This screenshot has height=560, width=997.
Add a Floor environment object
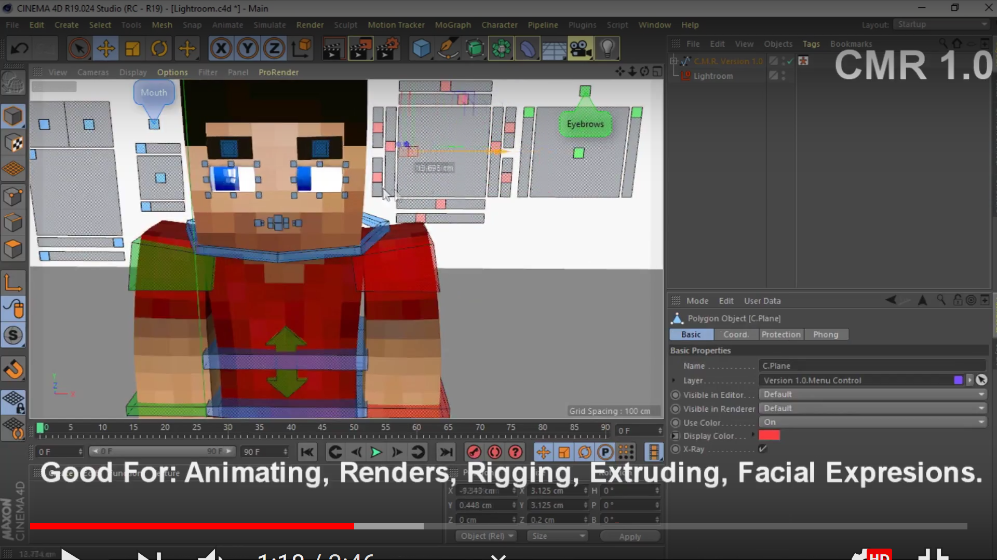coord(554,49)
